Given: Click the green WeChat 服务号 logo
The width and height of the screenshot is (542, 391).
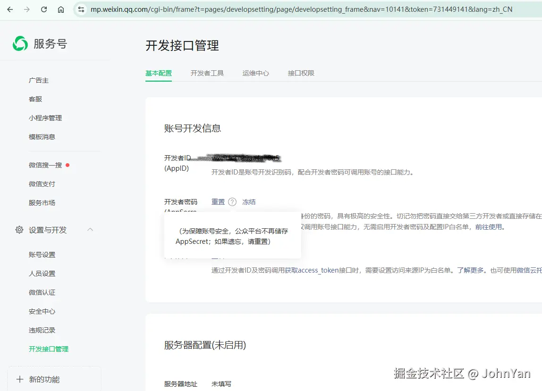Looking at the screenshot, I should 20,43.
